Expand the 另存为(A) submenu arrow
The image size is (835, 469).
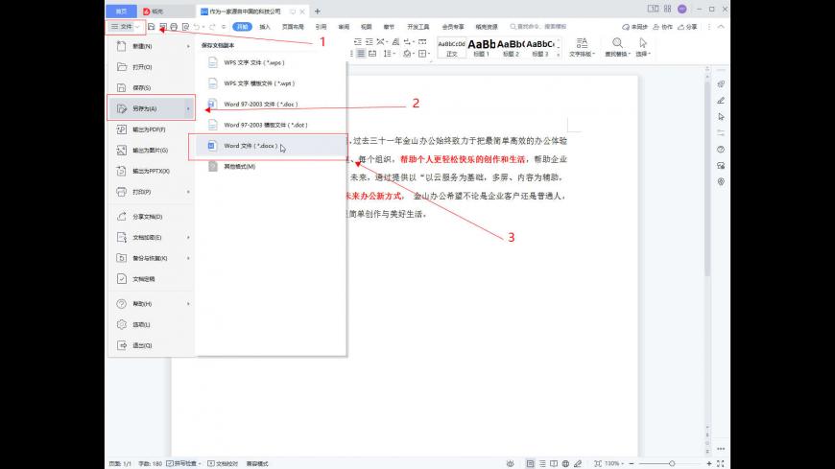(188, 108)
